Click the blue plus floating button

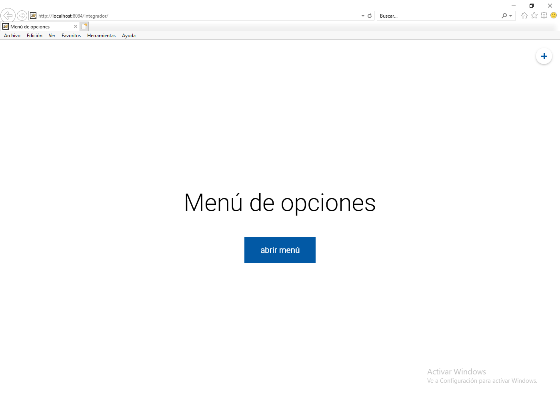(544, 56)
